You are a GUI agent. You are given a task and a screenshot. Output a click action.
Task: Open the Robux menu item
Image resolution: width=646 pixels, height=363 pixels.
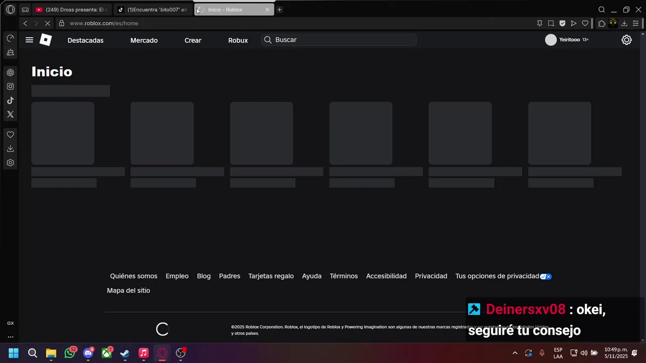(238, 40)
